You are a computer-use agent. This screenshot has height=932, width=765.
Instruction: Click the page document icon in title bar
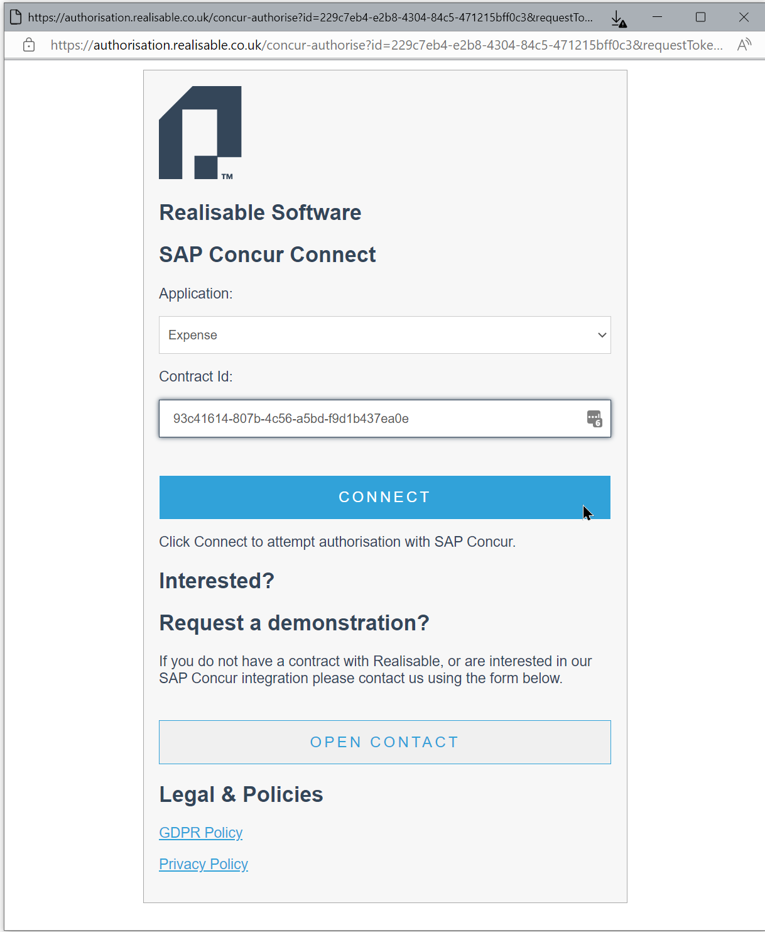point(16,17)
